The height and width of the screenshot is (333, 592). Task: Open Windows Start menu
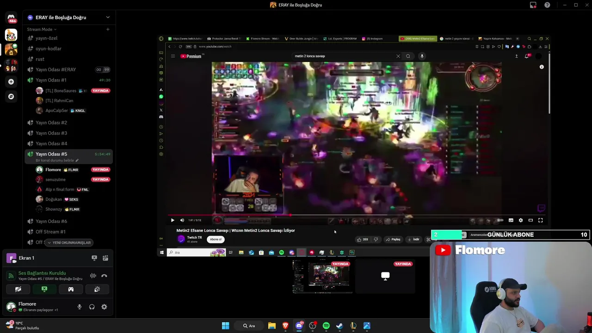pyautogui.click(x=225, y=326)
